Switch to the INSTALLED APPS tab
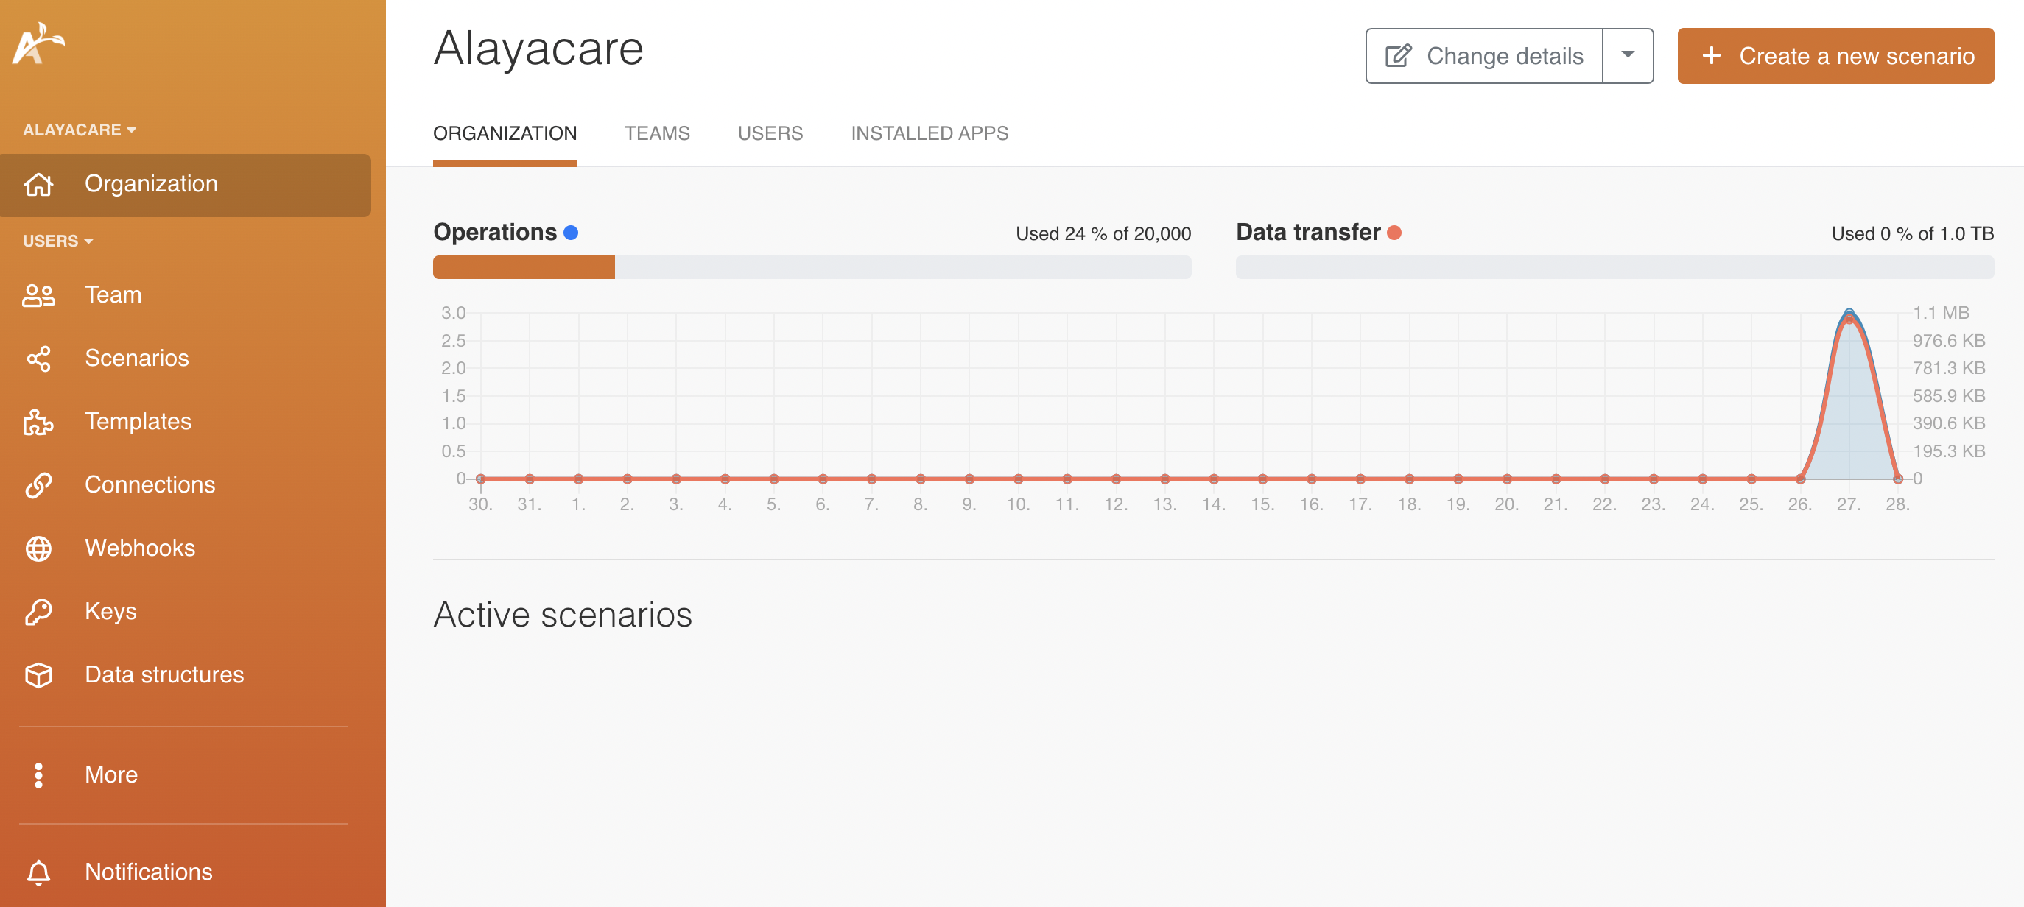The width and height of the screenshot is (2024, 907). tap(930, 133)
